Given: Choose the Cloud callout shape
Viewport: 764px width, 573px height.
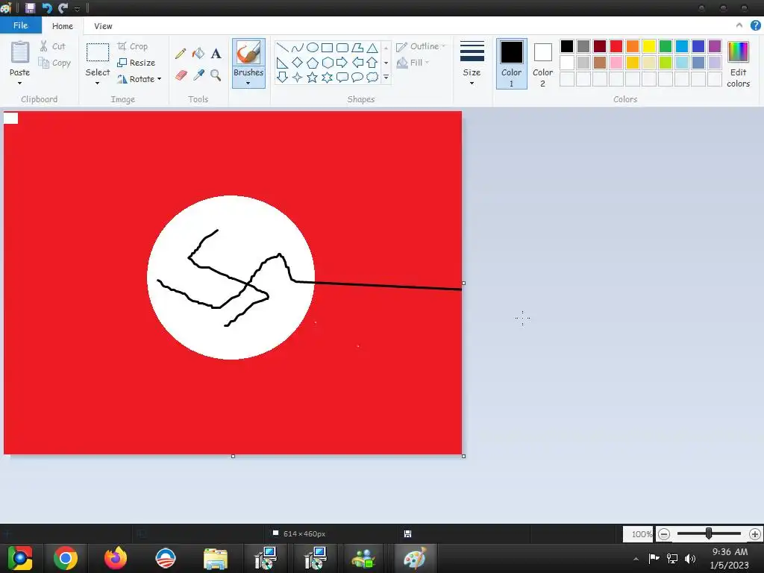Looking at the screenshot, I should point(372,78).
